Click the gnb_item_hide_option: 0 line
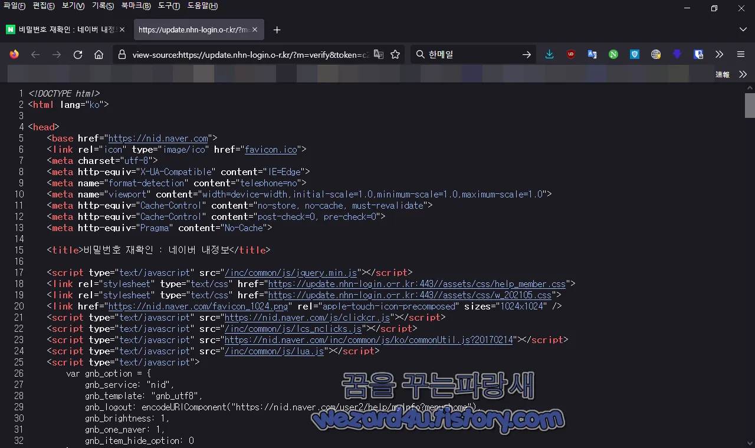This screenshot has height=448, width=755. (139, 441)
